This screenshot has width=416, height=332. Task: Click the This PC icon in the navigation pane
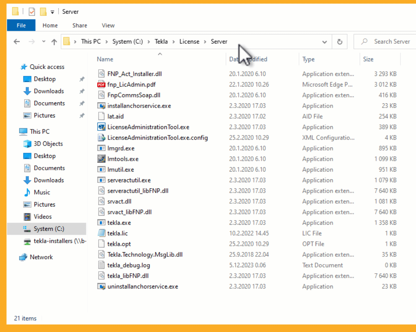coord(23,131)
